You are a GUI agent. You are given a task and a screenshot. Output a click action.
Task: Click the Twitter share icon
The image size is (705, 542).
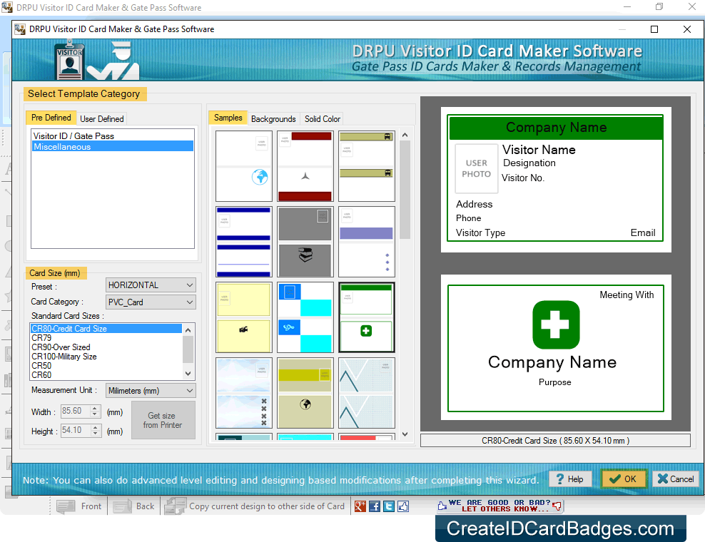pyautogui.click(x=389, y=506)
